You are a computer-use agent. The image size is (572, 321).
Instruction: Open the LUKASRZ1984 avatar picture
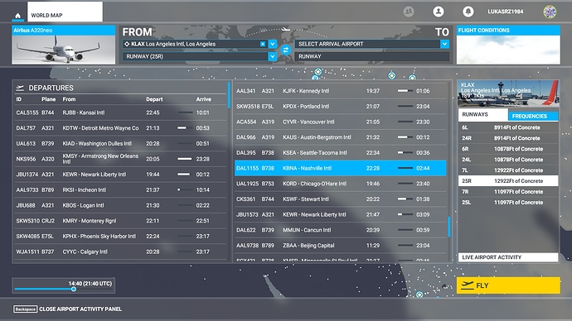pos(550,12)
